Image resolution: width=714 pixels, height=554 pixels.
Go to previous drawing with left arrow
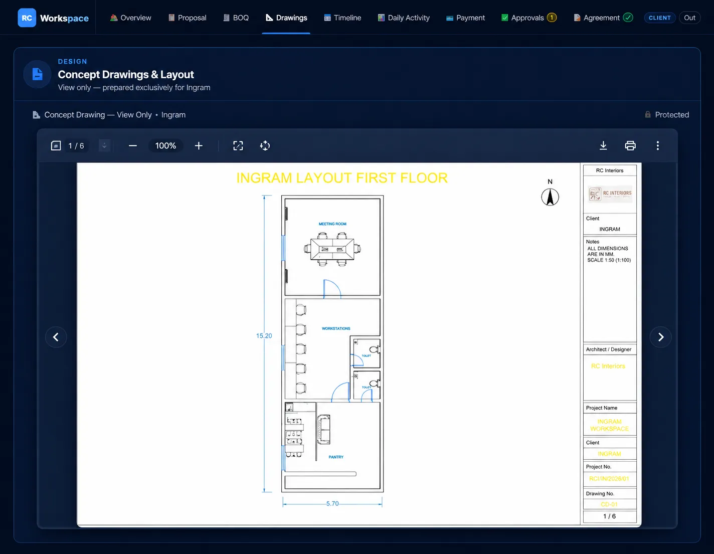[56, 337]
